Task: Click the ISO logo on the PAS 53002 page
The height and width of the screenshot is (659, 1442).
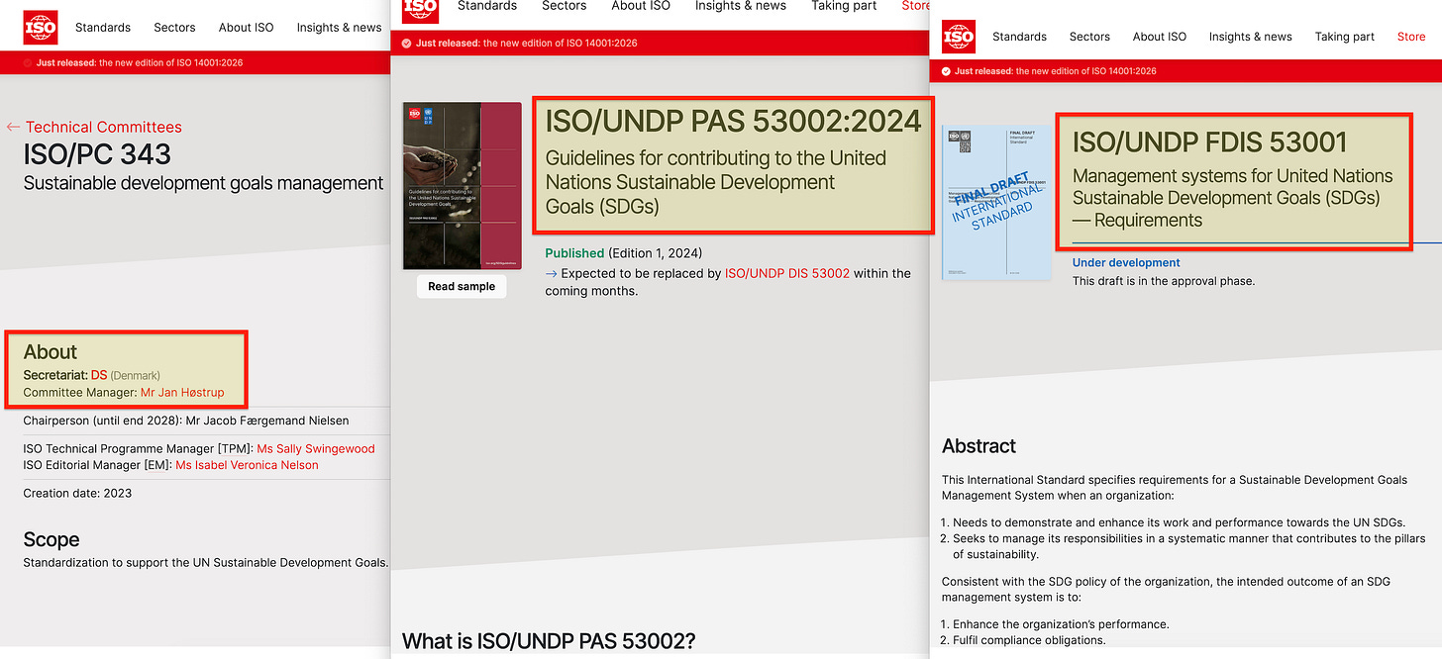Action: (x=420, y=9)
